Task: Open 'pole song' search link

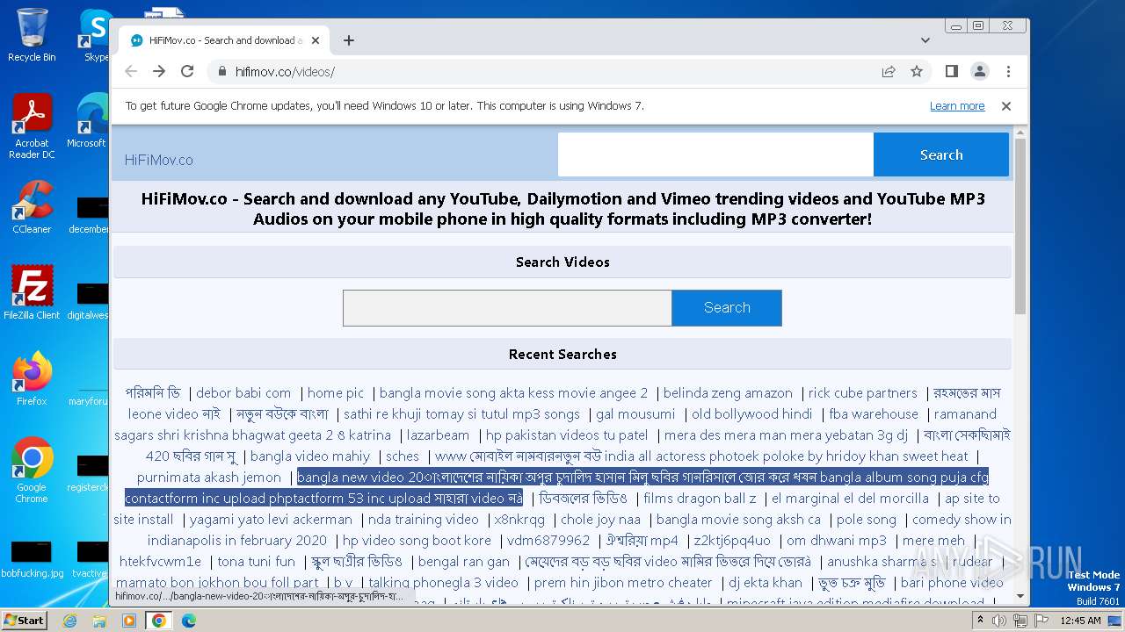Action: click(x=867, y=520)
